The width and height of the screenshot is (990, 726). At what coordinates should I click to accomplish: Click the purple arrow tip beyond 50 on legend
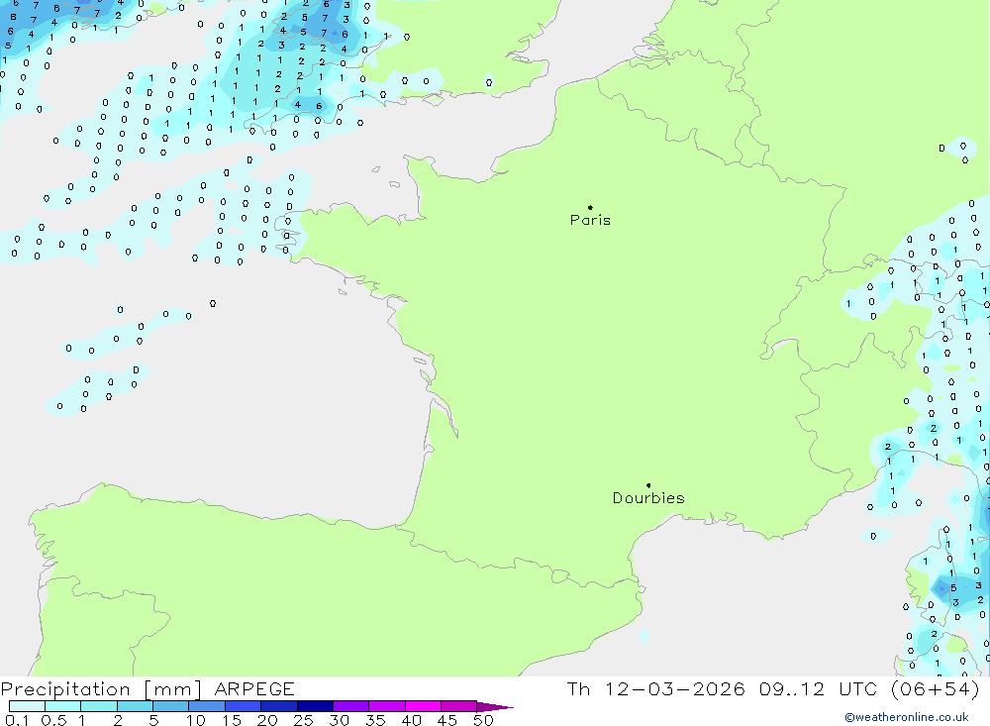pyautogui.click(x=496, y=706)
